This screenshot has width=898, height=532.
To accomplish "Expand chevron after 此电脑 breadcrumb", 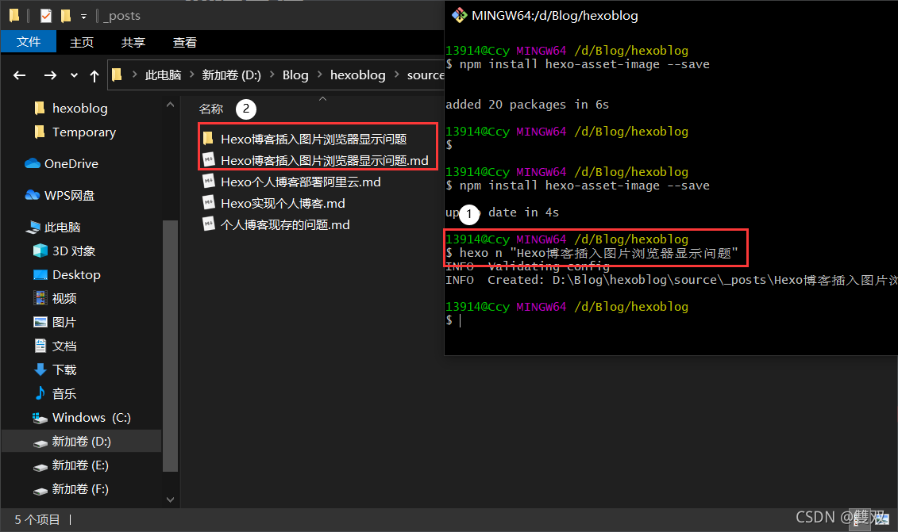I will tap(192, 75).
